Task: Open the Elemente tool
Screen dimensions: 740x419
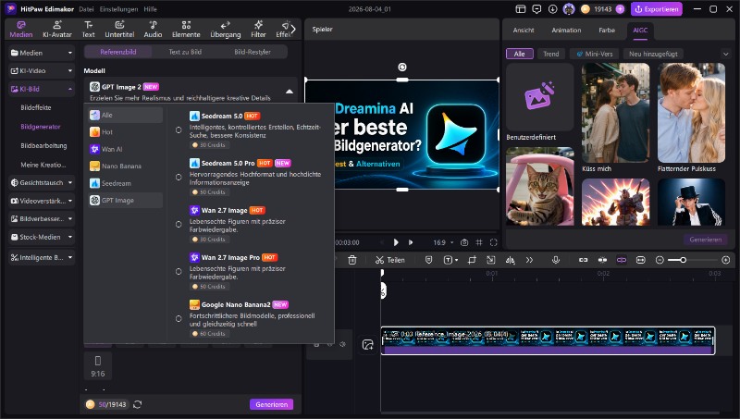Action: [x=186, y=30]
